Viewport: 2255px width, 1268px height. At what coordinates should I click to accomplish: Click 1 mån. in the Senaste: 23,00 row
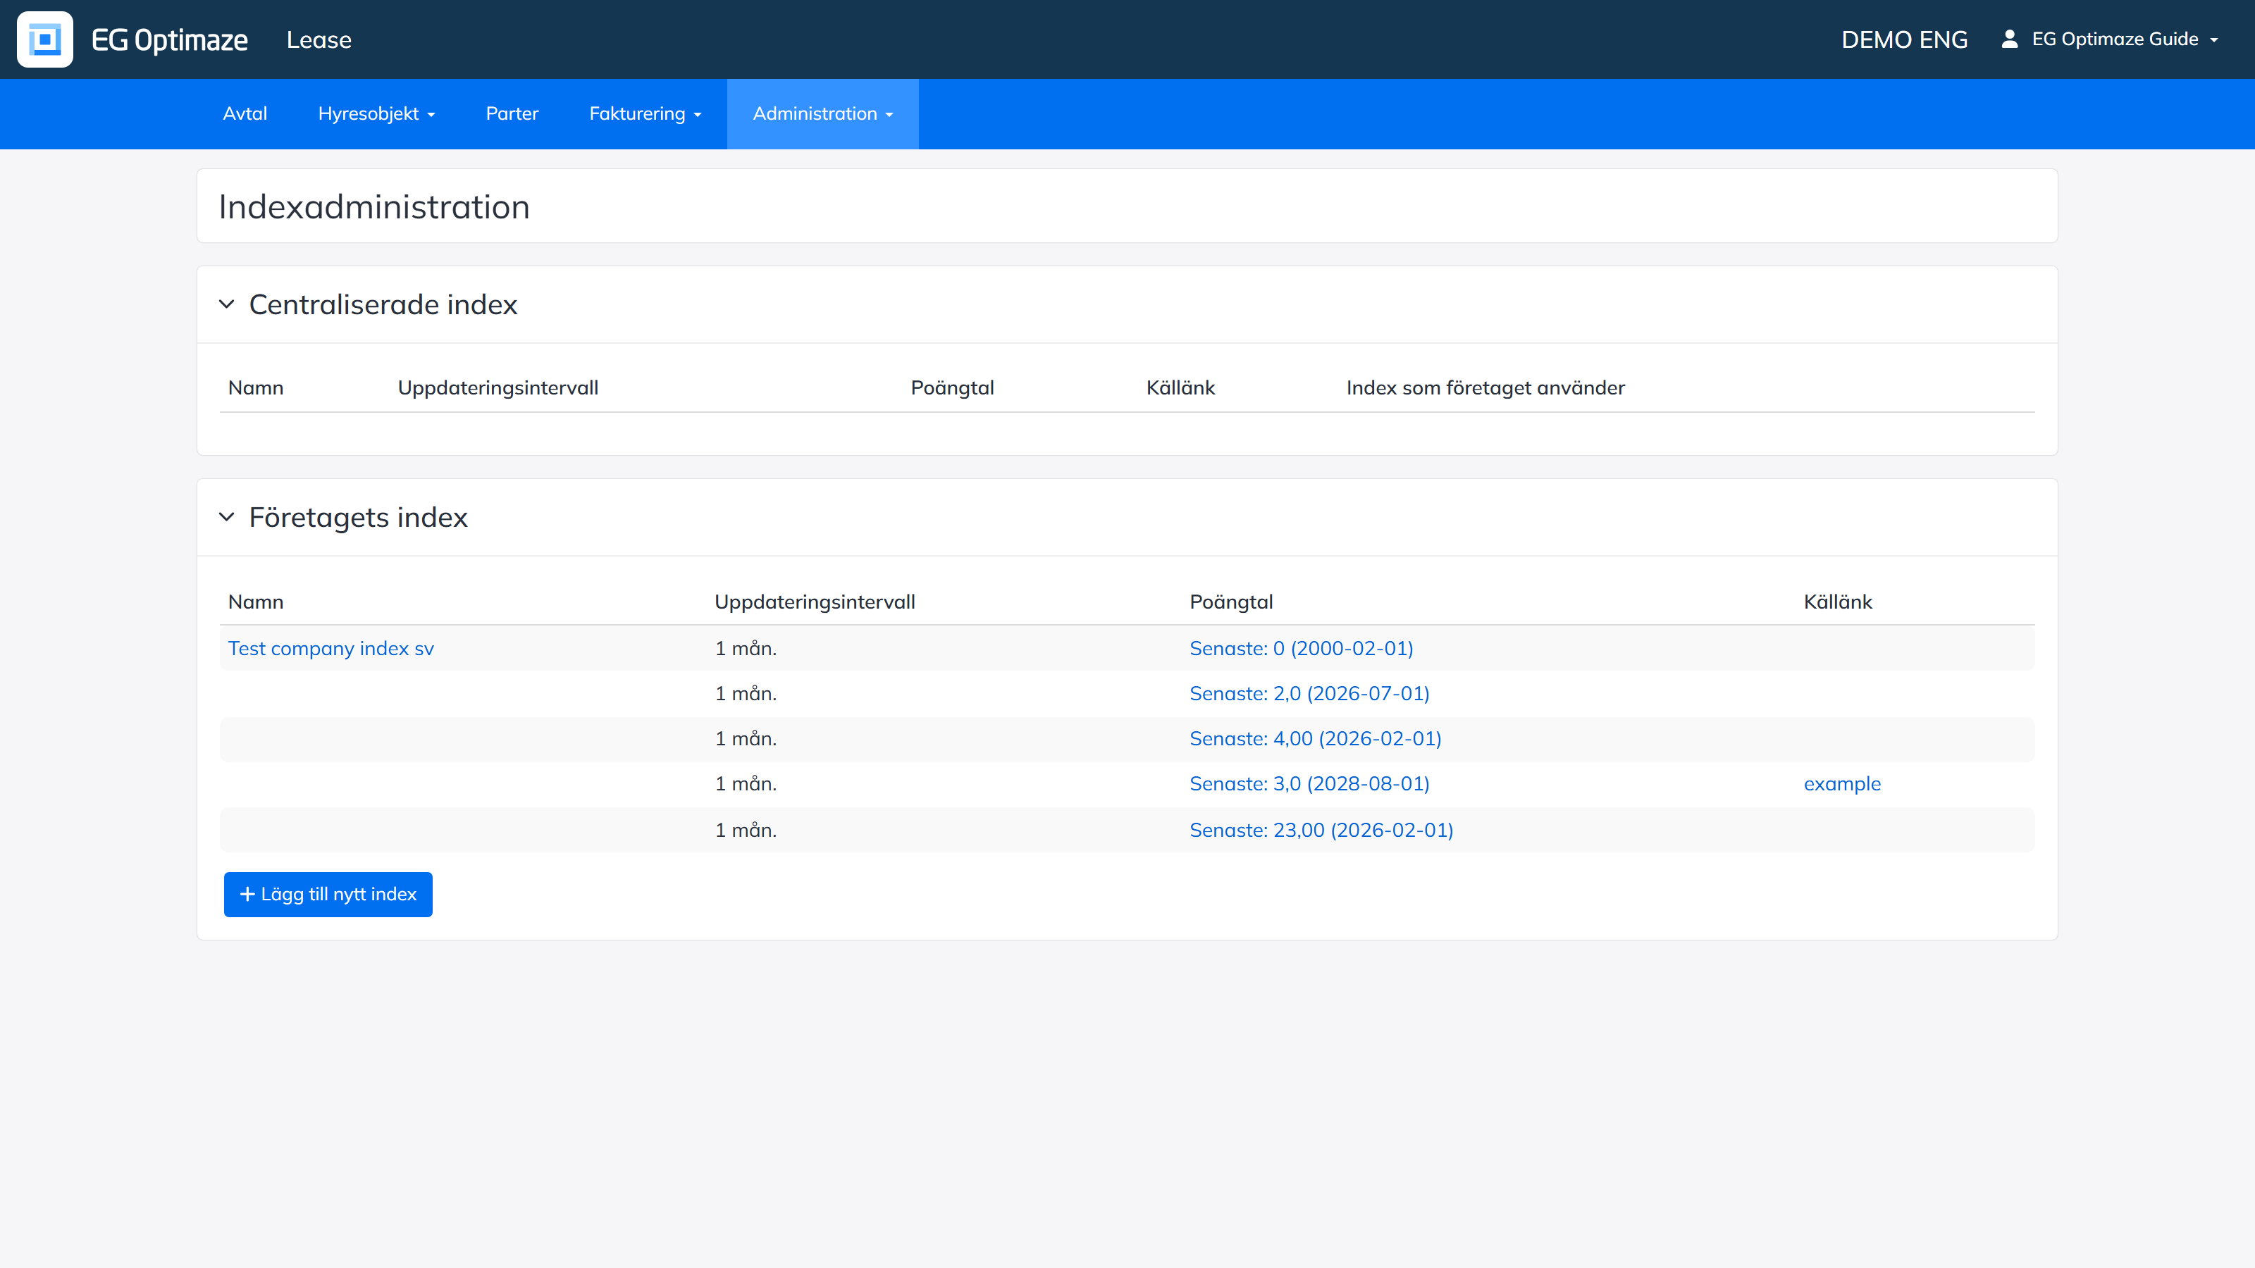(746, 831)
